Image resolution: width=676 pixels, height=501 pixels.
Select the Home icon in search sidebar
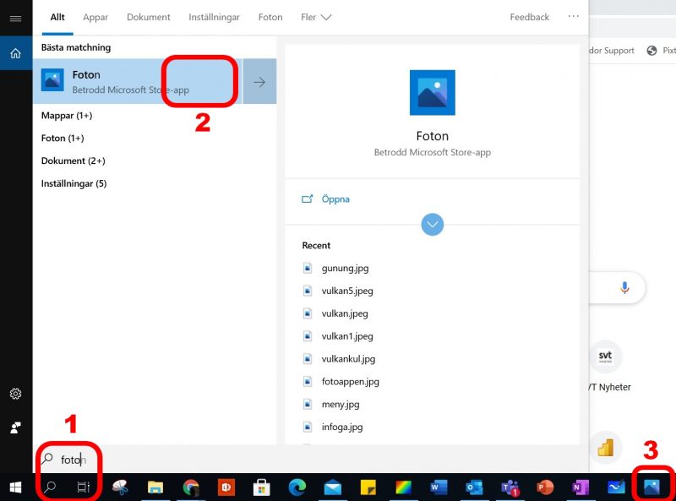(x=15, y=53)
